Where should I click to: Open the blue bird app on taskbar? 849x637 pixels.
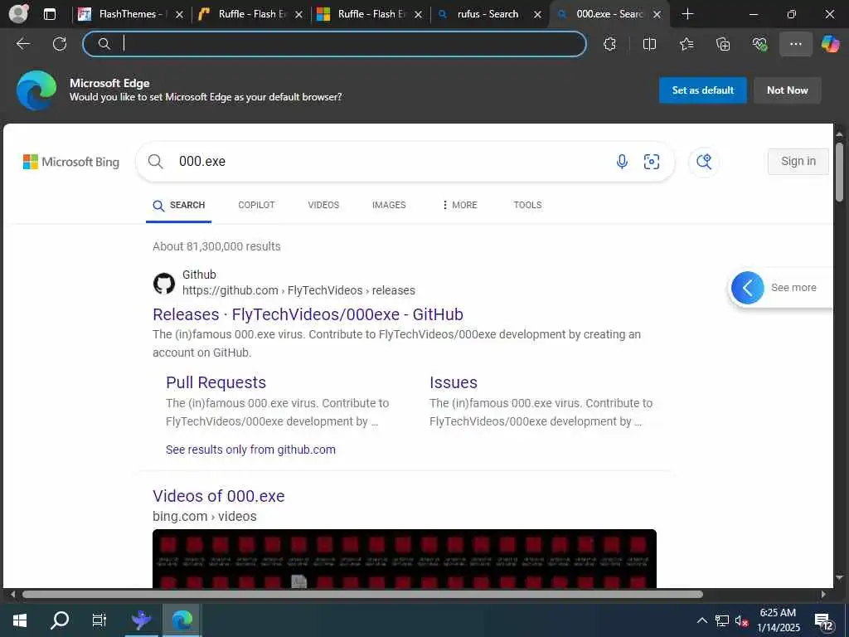pyautogui.click(x=141, y=620)
